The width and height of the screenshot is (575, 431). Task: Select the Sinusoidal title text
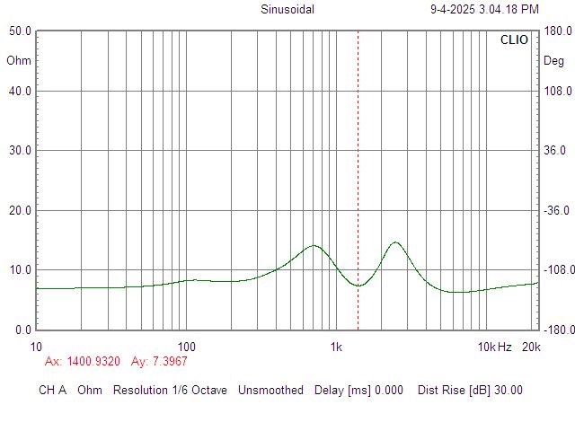(287, 10)
